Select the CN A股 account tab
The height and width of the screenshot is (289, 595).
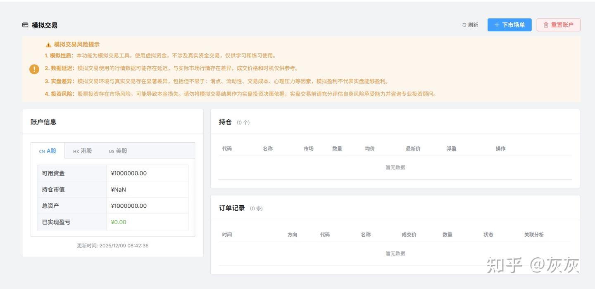tap(48, 151)
